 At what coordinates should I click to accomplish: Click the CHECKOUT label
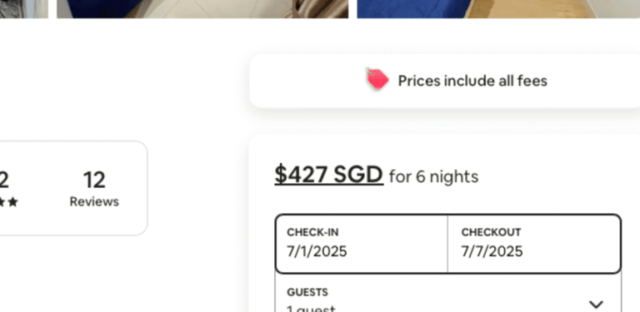(x=491, y=232)
